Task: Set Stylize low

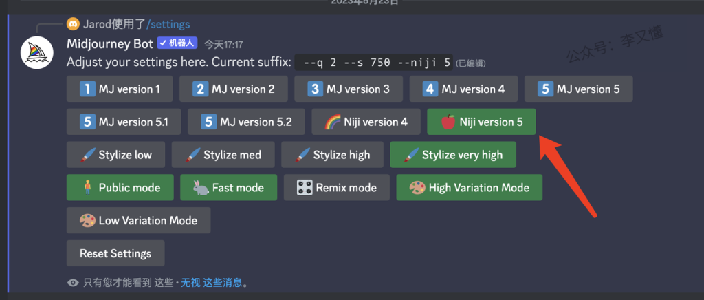Action: click(x=115, y=155)
